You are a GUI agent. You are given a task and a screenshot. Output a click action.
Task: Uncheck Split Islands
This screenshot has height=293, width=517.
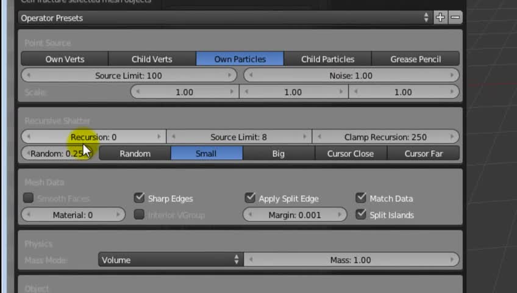(x=361, y=214)
